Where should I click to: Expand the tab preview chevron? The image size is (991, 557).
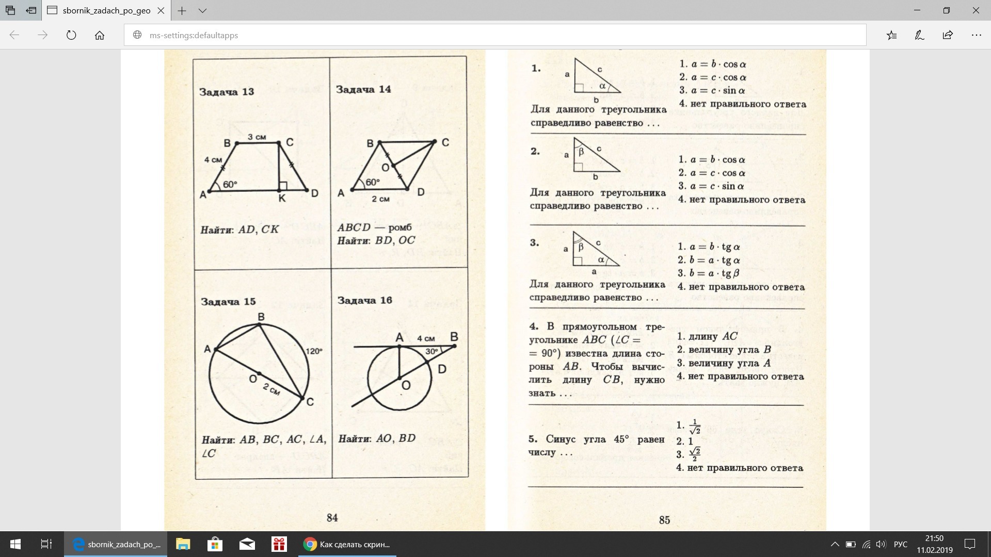click(x=202, y=10)
